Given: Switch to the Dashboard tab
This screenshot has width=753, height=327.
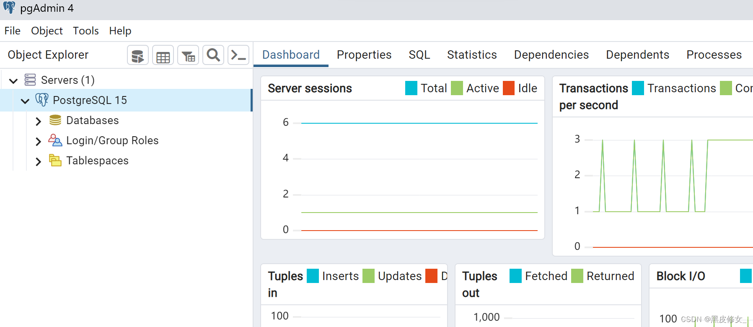Looking at the screenshot, I should coord(291,54).
